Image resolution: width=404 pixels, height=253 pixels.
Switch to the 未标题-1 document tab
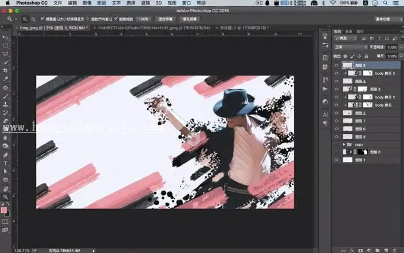[x=243, y=27]
